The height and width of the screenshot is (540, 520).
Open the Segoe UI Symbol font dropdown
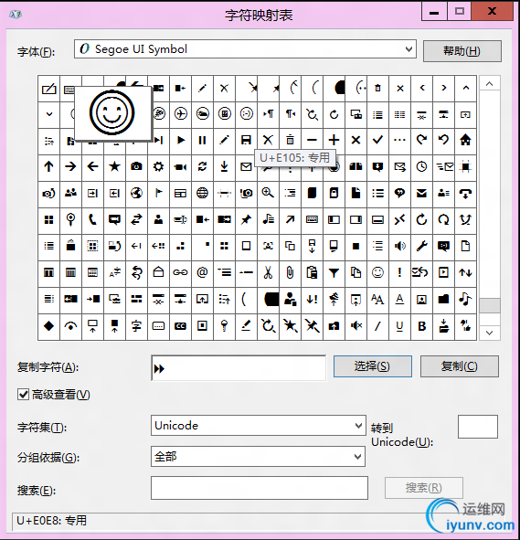(x=409, y=49)
